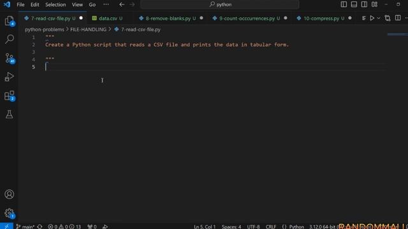Change encoding via UTF-8 status item

click(x=253, y=226)
